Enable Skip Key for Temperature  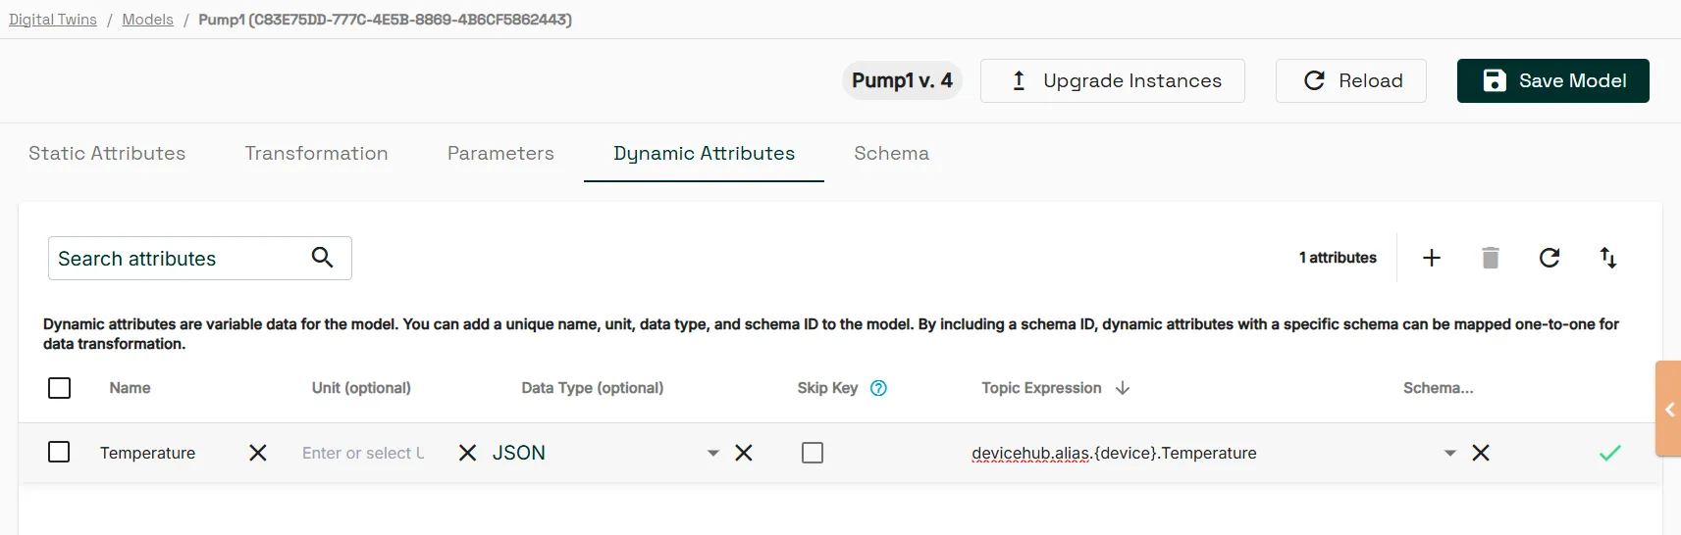pyautogui.click(x=813, y=453)
